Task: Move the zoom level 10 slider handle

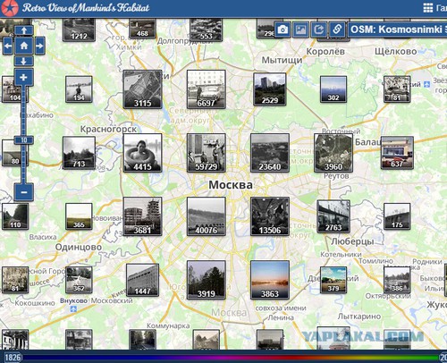Action: click(x=24, y=140)
